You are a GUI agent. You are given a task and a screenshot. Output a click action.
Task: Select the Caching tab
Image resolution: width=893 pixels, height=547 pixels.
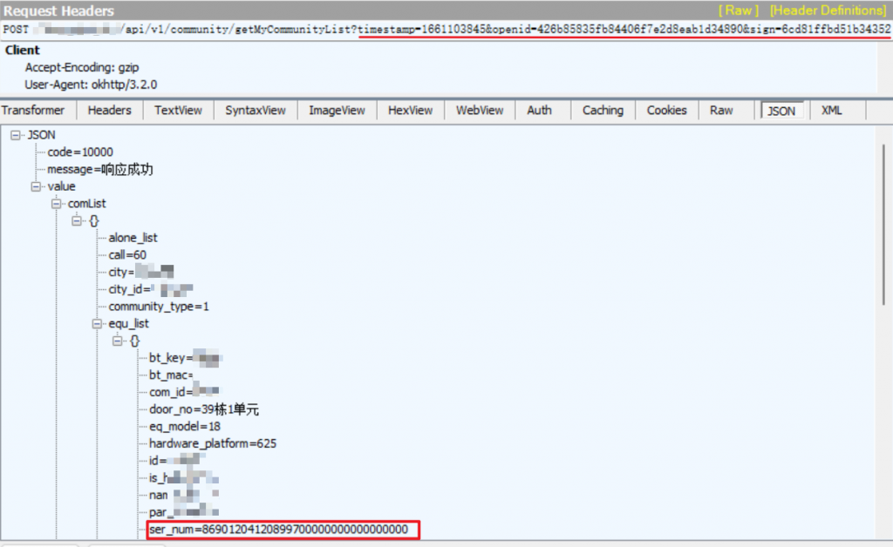click(x=603, y=111)
